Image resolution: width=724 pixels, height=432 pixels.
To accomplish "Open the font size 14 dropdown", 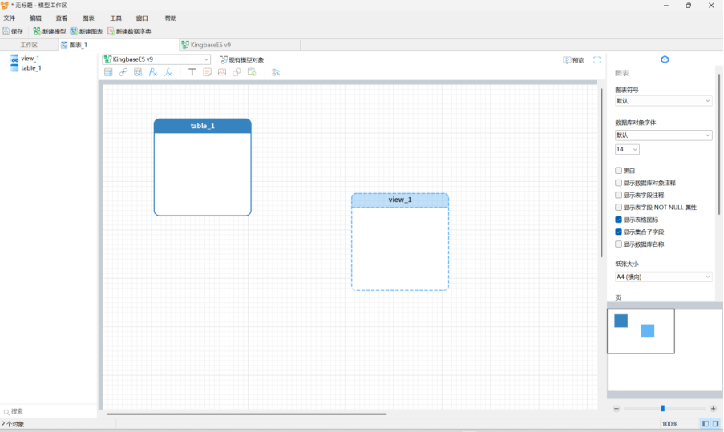I will (x=627, y=149).
